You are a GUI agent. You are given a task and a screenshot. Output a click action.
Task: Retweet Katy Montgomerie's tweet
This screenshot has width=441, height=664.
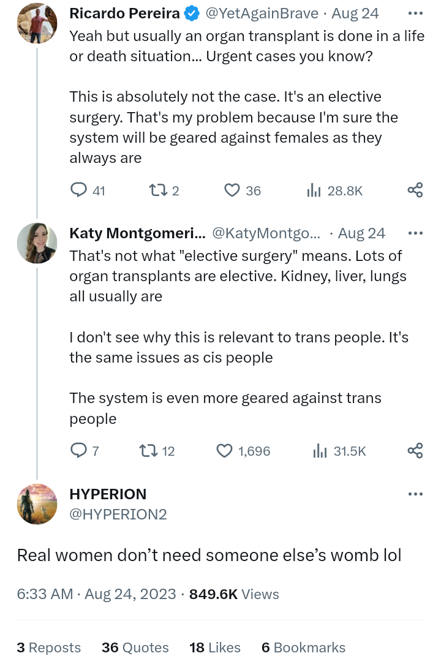click(x=148, y=451)
